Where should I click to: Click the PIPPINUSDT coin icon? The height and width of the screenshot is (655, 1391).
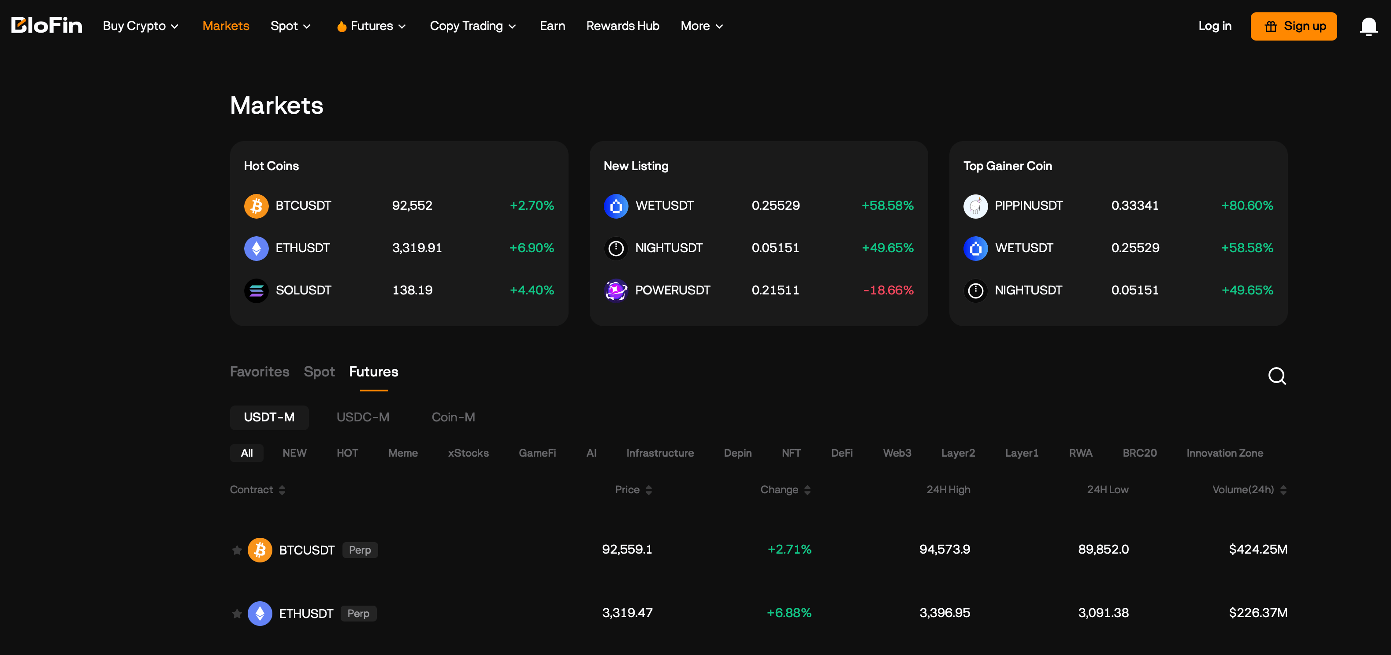(x=975, y=205)
